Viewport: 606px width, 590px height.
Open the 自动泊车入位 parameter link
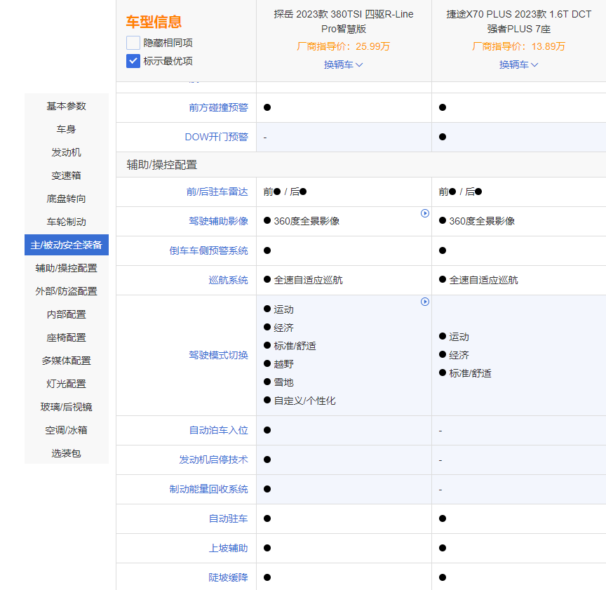218,430
